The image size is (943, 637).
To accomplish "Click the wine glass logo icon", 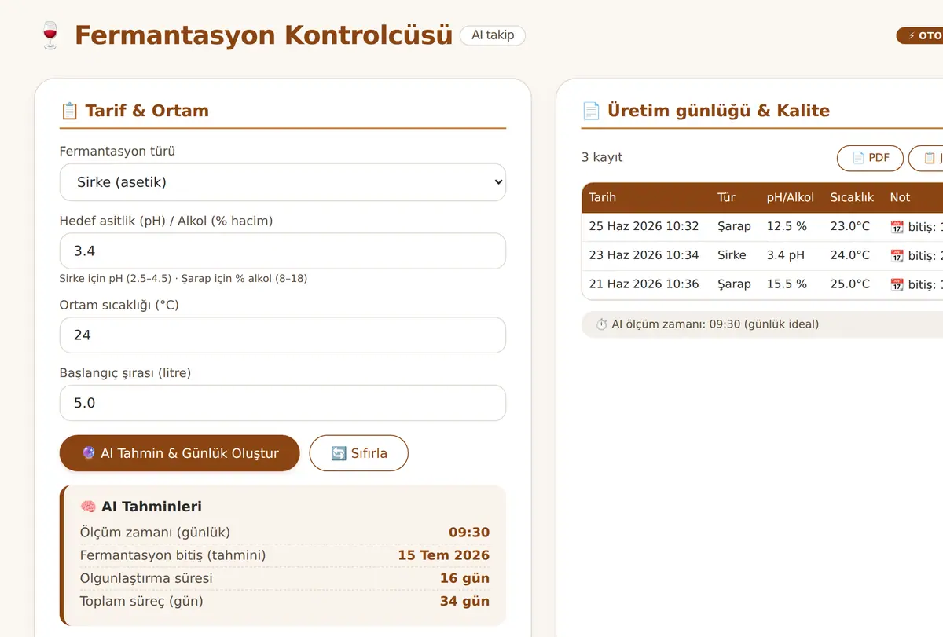I will tap(50, 35).
